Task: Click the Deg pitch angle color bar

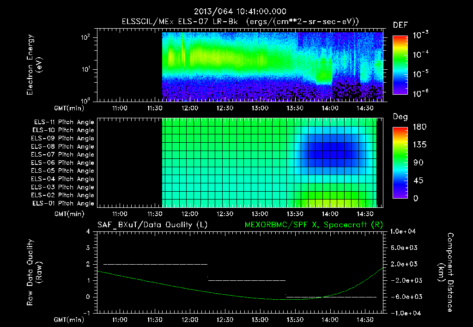Action: tap(400, 163)
